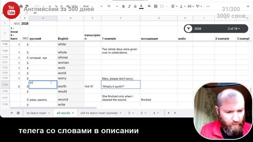Click the active cell being edited with 'wt'
The image size is (253, 142).
click(43, 85)
